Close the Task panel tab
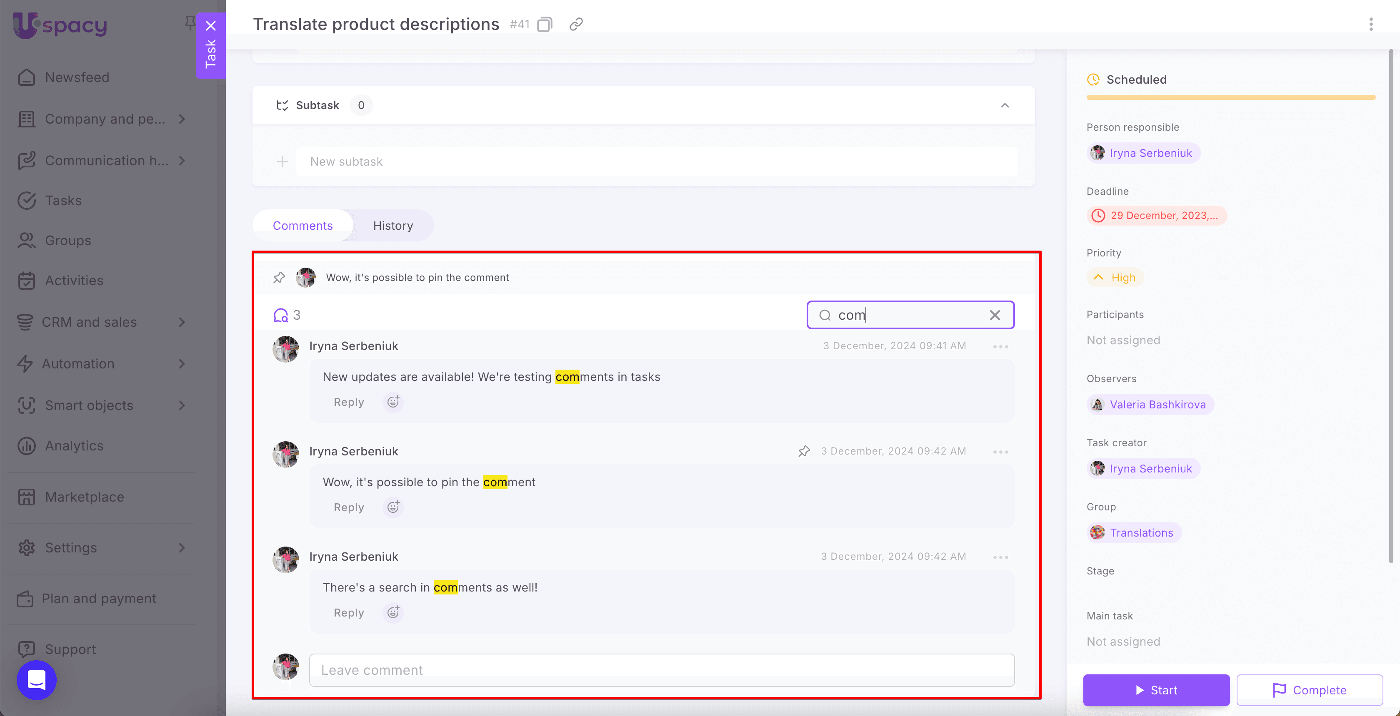 pos(211,25)
